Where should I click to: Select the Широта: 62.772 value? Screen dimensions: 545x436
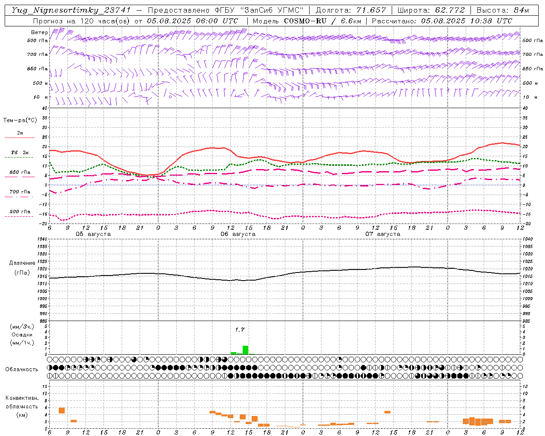point(431,10)
